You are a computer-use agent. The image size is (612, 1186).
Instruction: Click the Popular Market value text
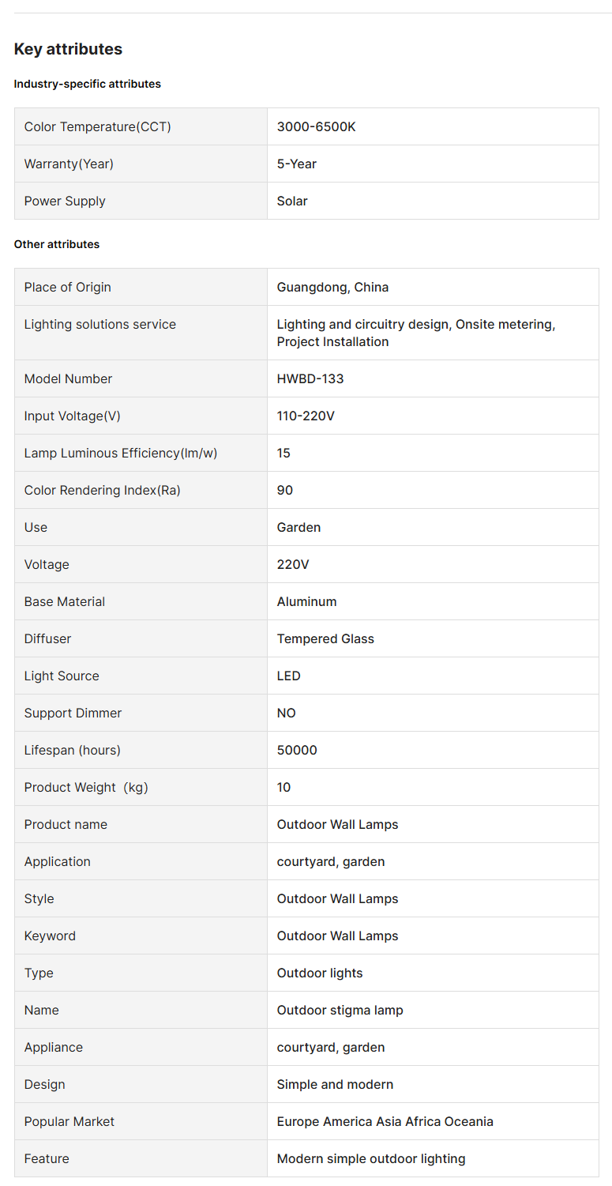tap(385, 1121)
